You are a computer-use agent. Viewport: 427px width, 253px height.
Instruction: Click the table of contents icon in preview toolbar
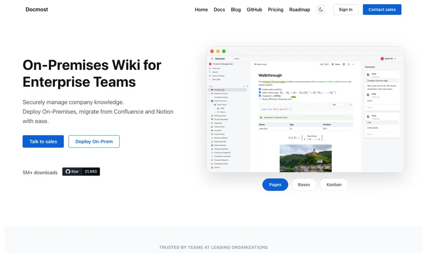(x=349, y=64)
